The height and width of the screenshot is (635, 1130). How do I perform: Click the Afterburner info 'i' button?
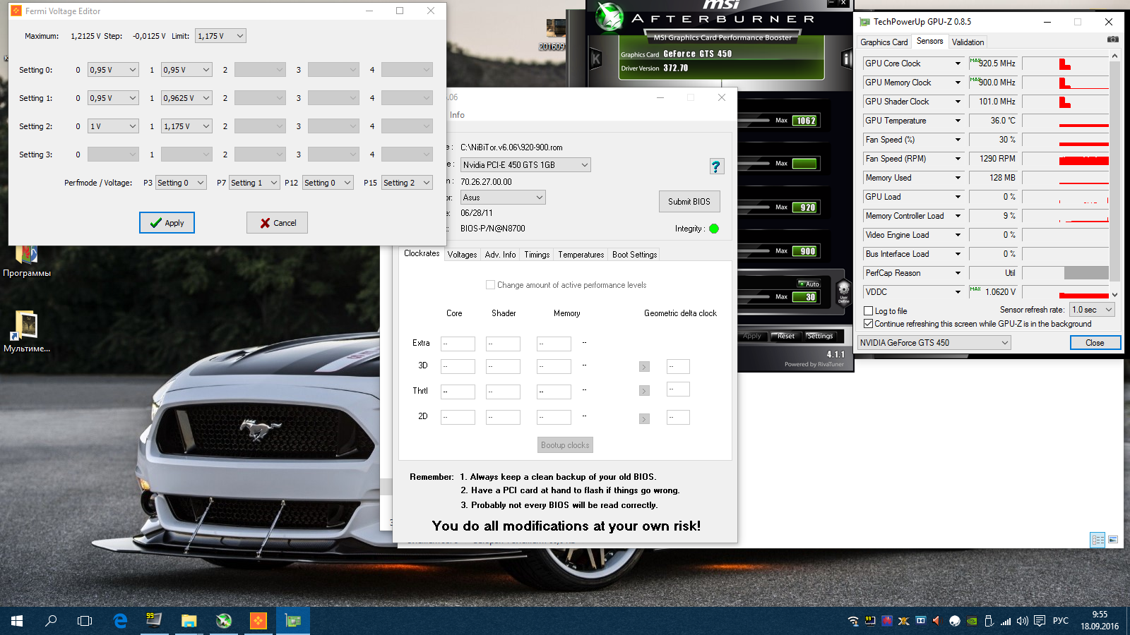(847, 59)
